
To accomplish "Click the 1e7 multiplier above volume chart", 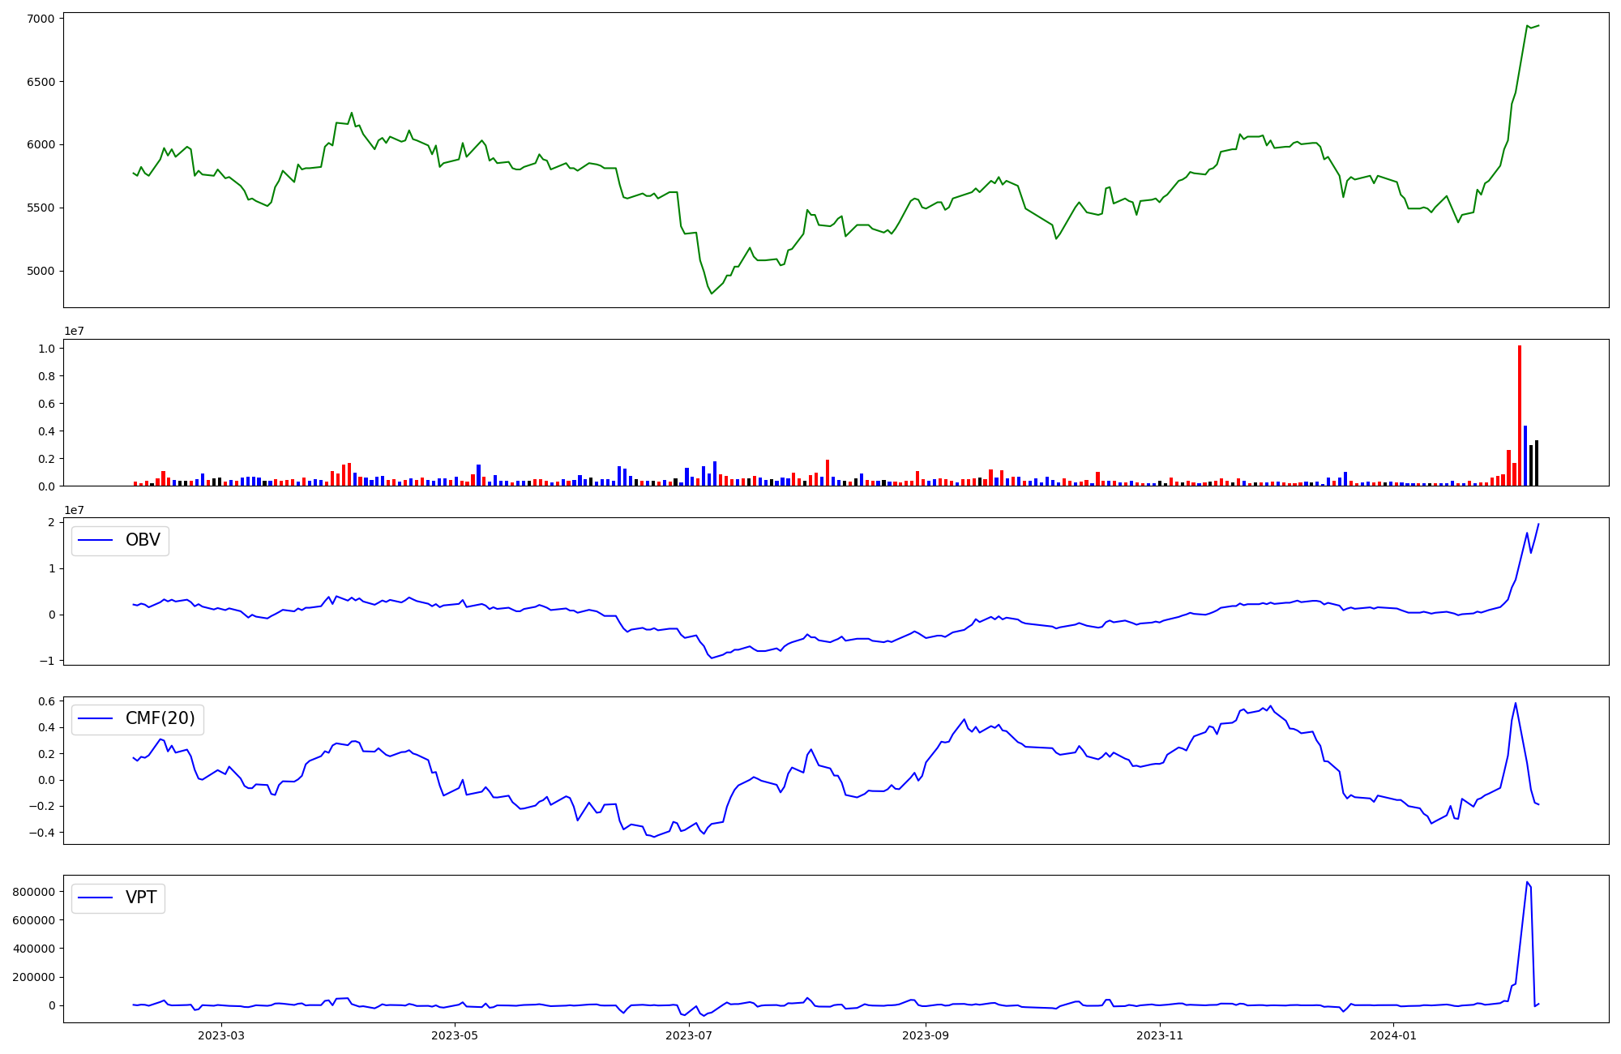I will click(x=75, y=332).
